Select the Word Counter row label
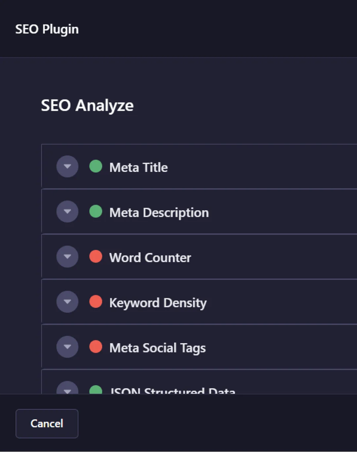The image size is (357, 452). (150, 258)
